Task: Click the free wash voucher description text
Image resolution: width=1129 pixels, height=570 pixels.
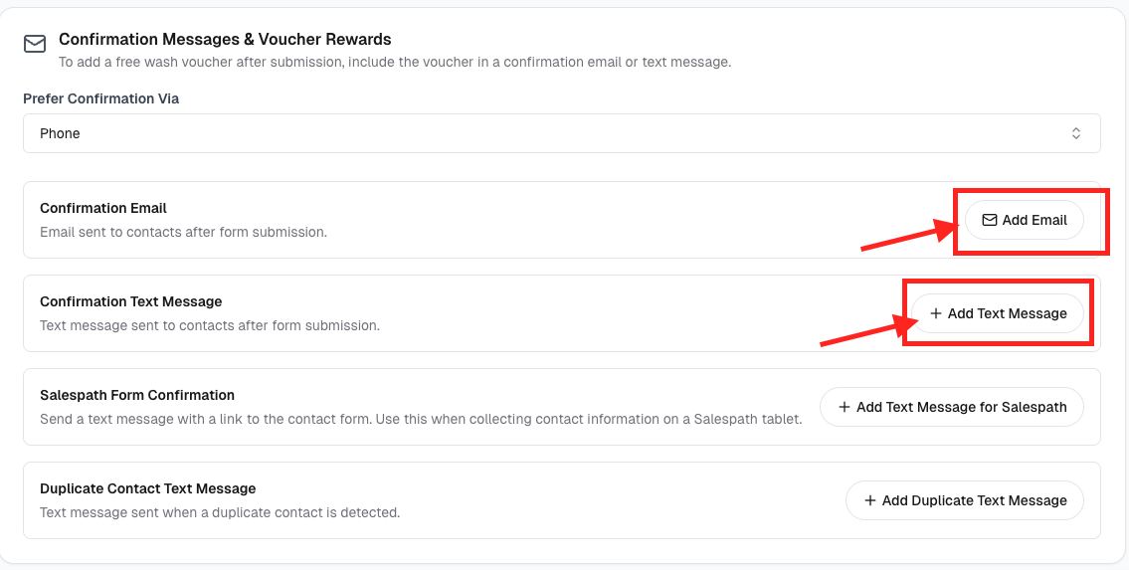Action: 395,62
